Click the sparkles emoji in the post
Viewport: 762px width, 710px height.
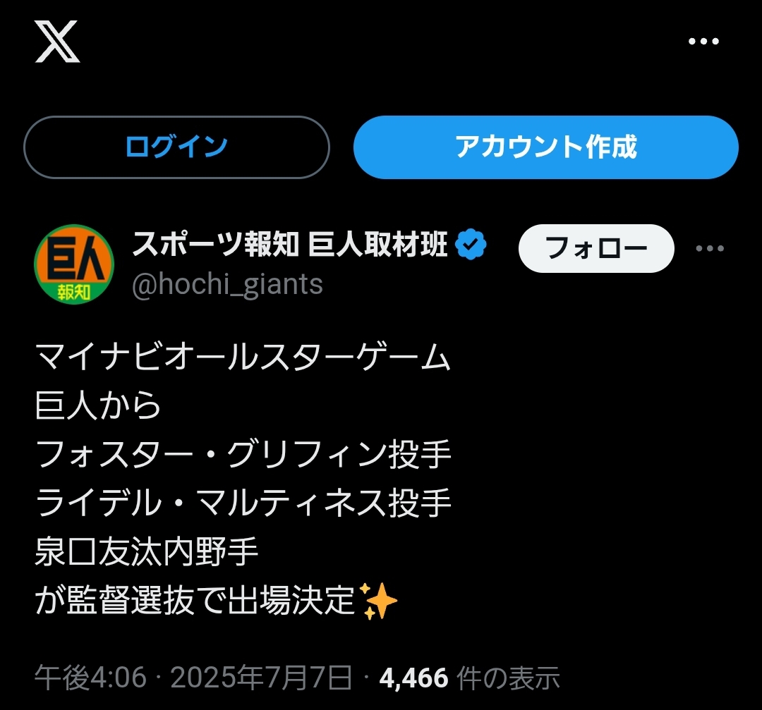tap(378, 601)
